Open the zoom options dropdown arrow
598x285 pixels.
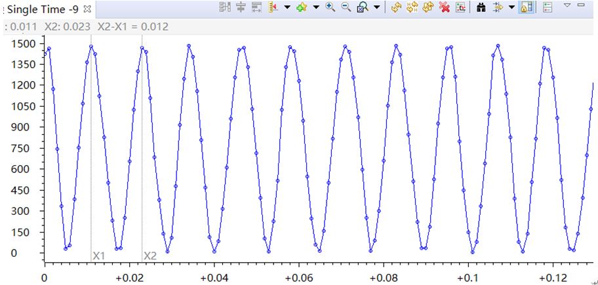(377, 7)
